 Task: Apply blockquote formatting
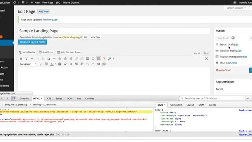coord(49,59)
